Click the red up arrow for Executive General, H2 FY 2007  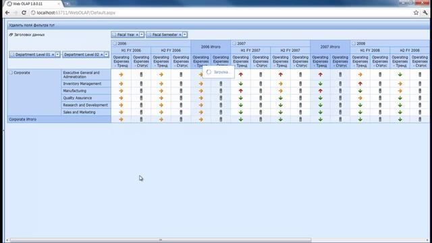pyautogui.click(x=281, y=74)
